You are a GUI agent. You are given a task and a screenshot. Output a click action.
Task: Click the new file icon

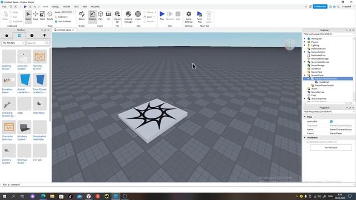[11, 7]
